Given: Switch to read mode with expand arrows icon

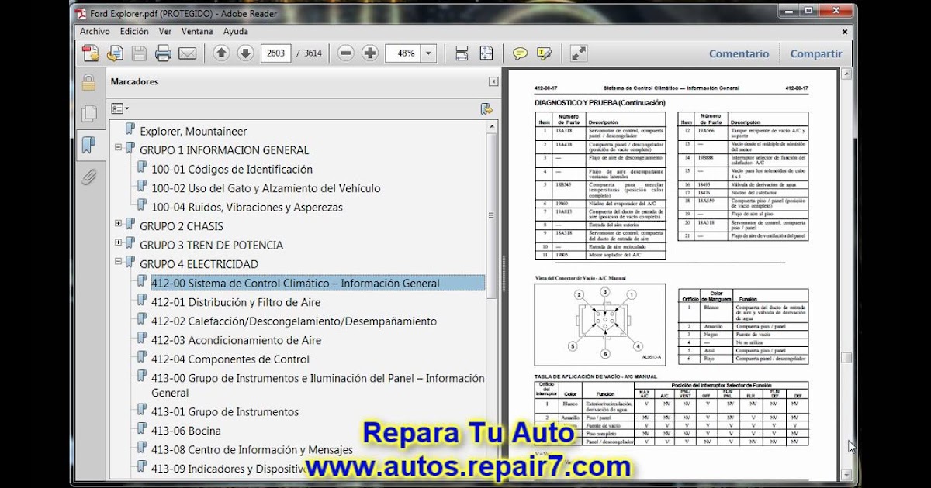Looking at the screenshot, I should 579,53.
